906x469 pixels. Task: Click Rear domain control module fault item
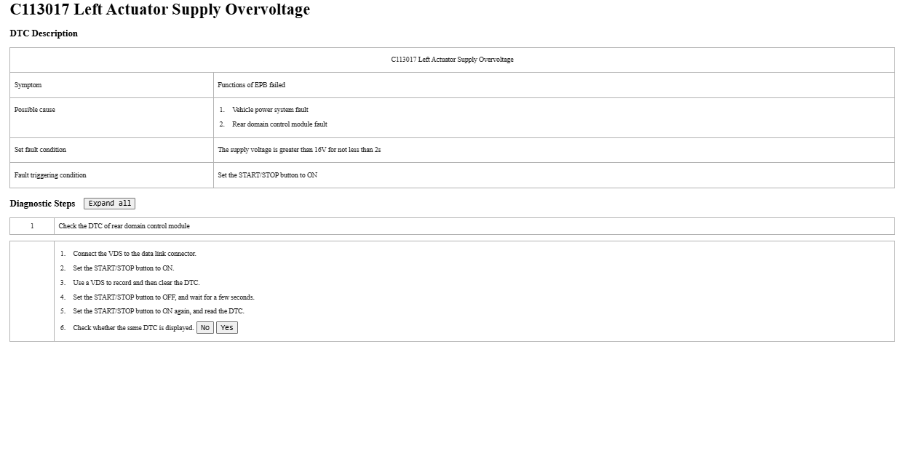tap(279, 124)
